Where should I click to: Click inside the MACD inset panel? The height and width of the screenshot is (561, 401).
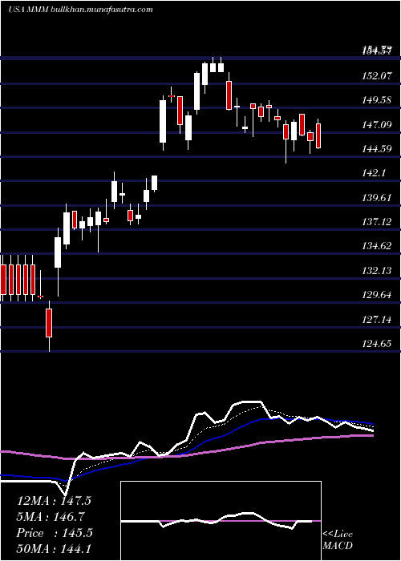click(x=221, y=521)
